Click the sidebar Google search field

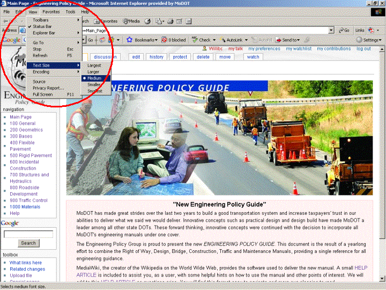(x=28, y=234)
